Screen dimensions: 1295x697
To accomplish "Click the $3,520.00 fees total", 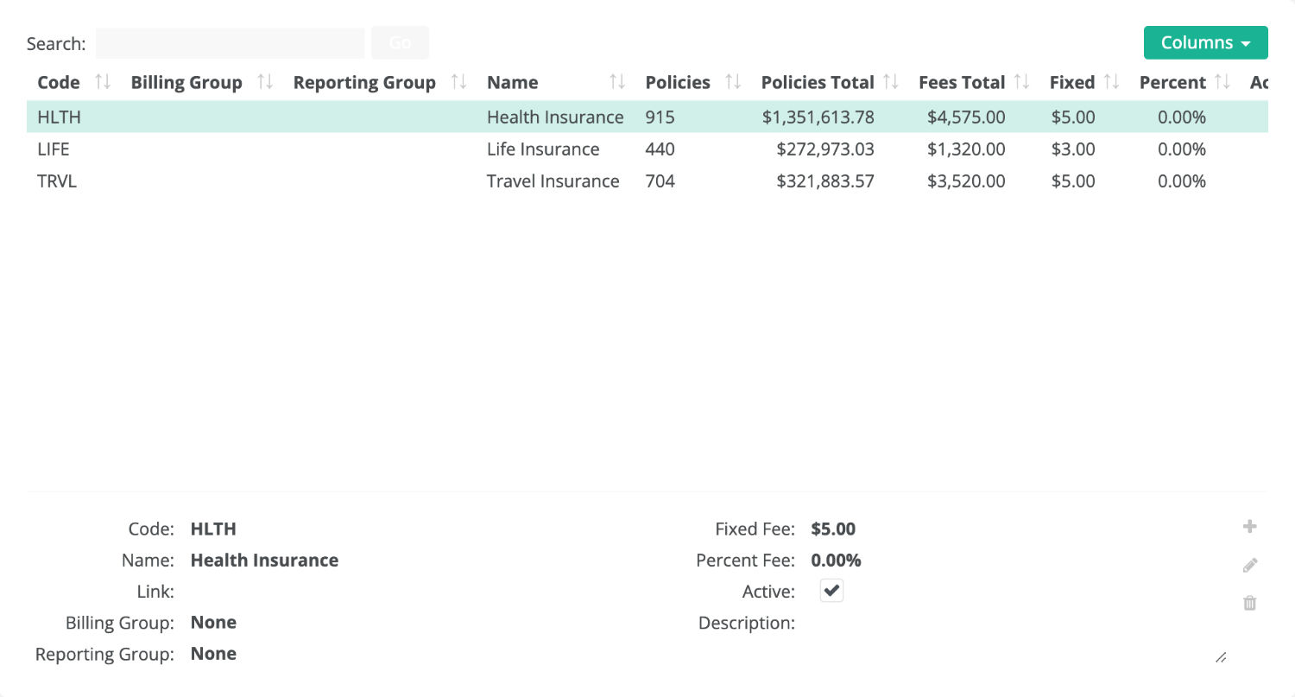I will tap(966, 181).
